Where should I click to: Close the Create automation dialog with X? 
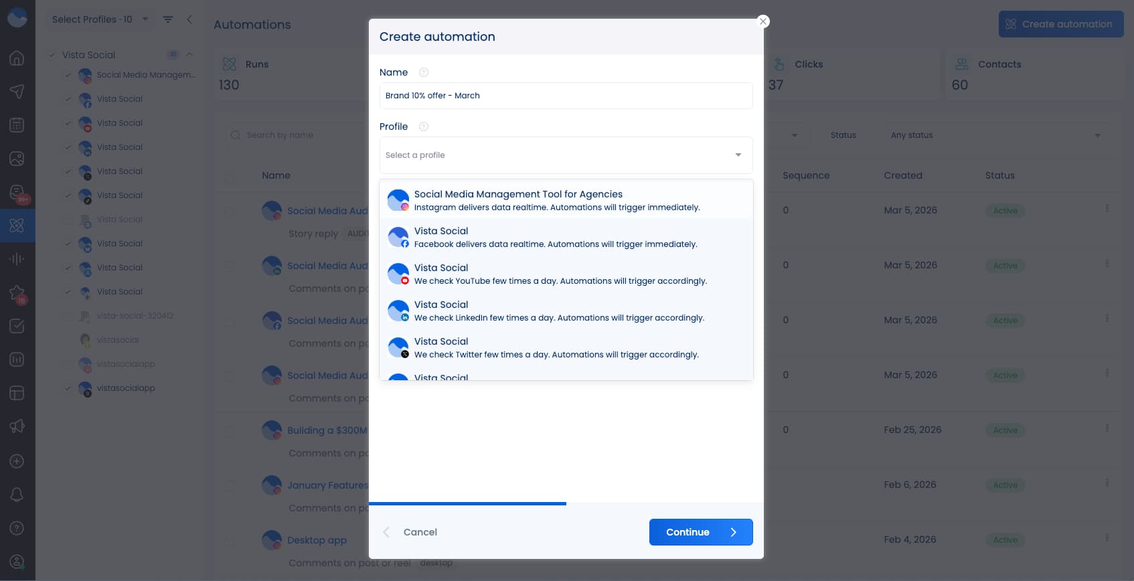762,21
